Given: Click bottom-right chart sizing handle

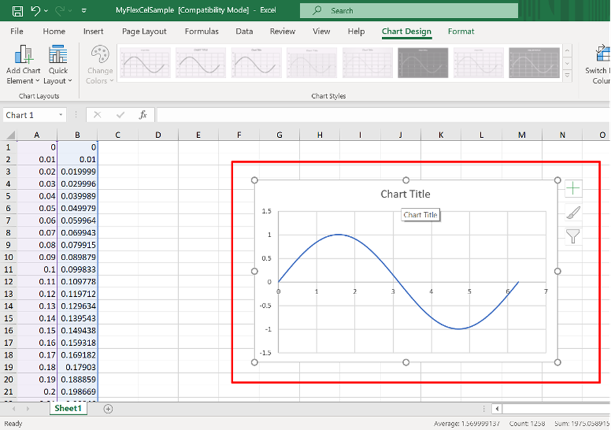Looking at the screenshot, I should coord(557,362).
